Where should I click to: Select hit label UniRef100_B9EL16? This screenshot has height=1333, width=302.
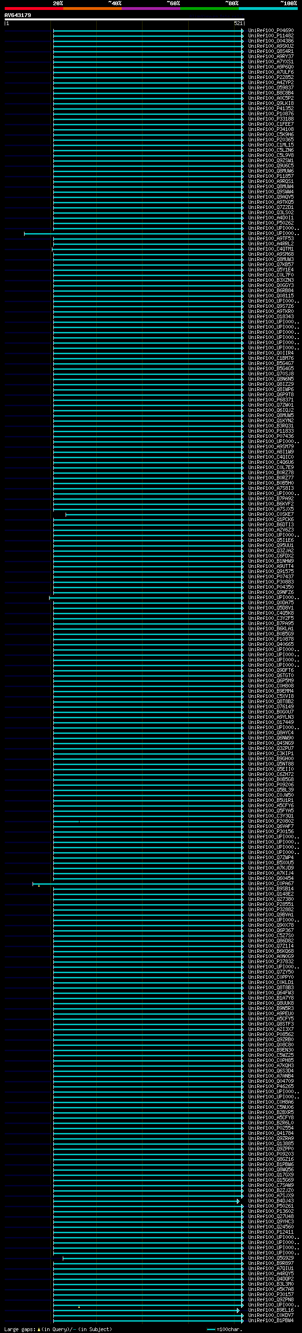pyautogui.click(x=270, y=1310)
